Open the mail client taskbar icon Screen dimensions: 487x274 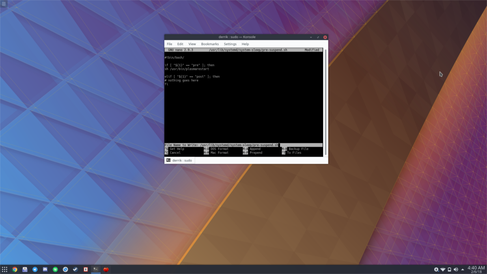click(25, 269)
